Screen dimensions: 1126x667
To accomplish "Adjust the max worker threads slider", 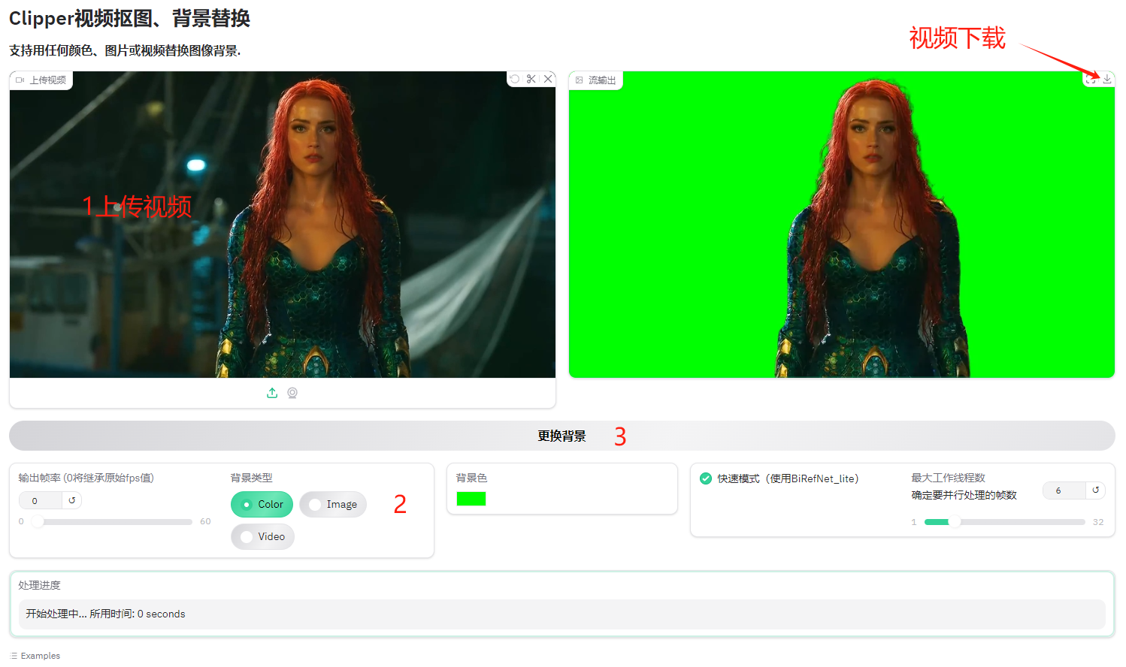I will [1005, 522].
